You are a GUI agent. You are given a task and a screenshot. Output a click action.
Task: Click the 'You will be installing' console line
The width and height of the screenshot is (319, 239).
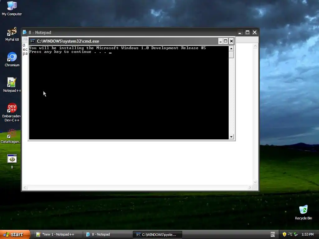coord(117,48)
